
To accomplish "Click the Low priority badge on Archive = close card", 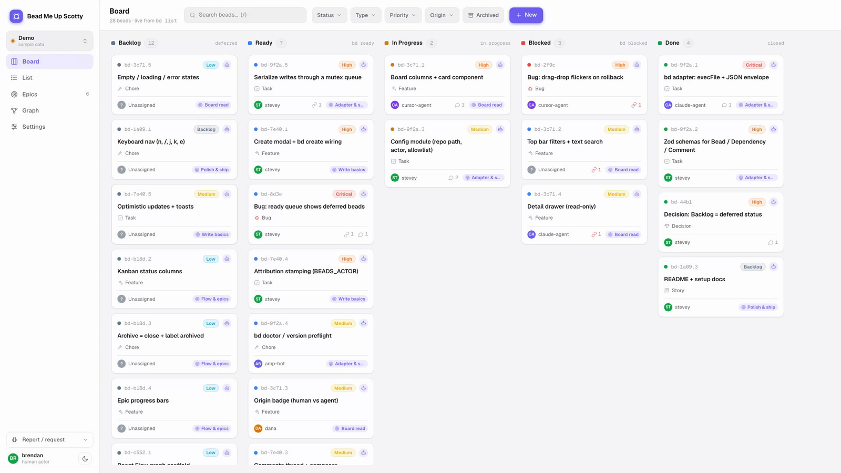I will (211, 323).
